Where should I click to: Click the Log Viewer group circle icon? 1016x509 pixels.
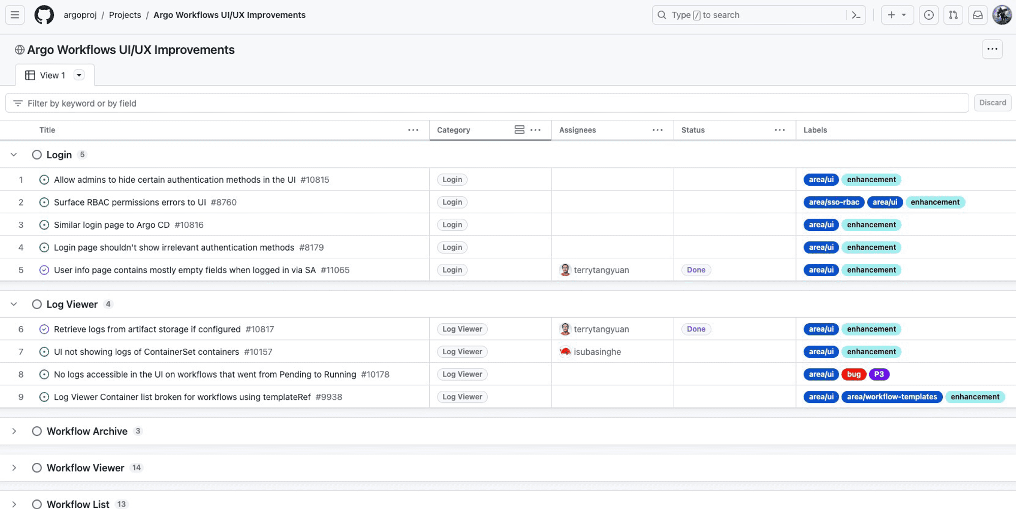(37, 304)
